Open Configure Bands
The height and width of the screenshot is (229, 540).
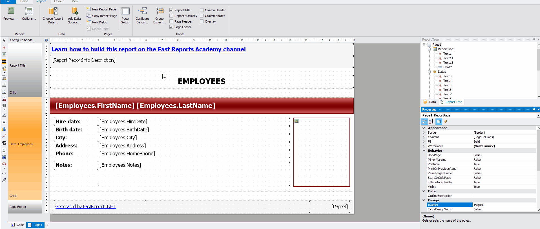click(142, 16)
